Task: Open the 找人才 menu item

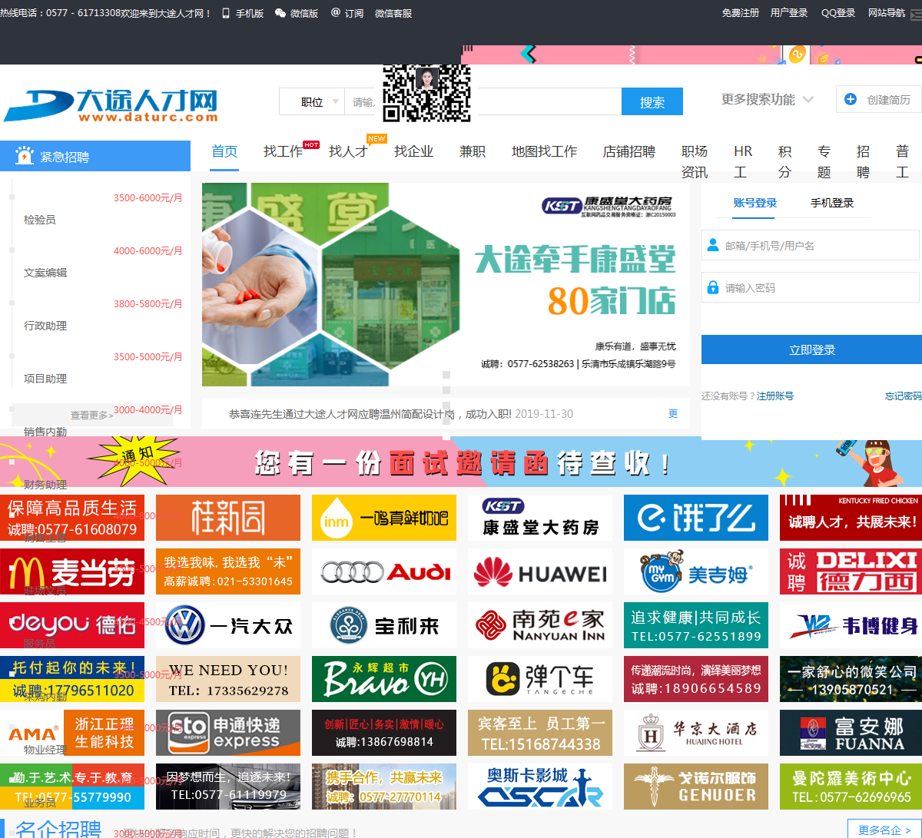Action: coord(348,151)
